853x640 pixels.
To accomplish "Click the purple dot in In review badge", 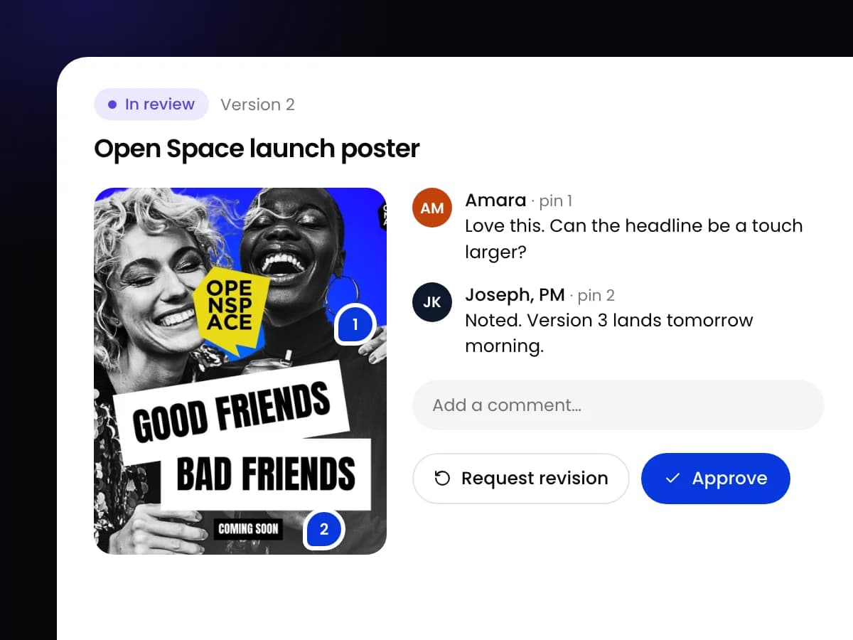I will 112,105.
